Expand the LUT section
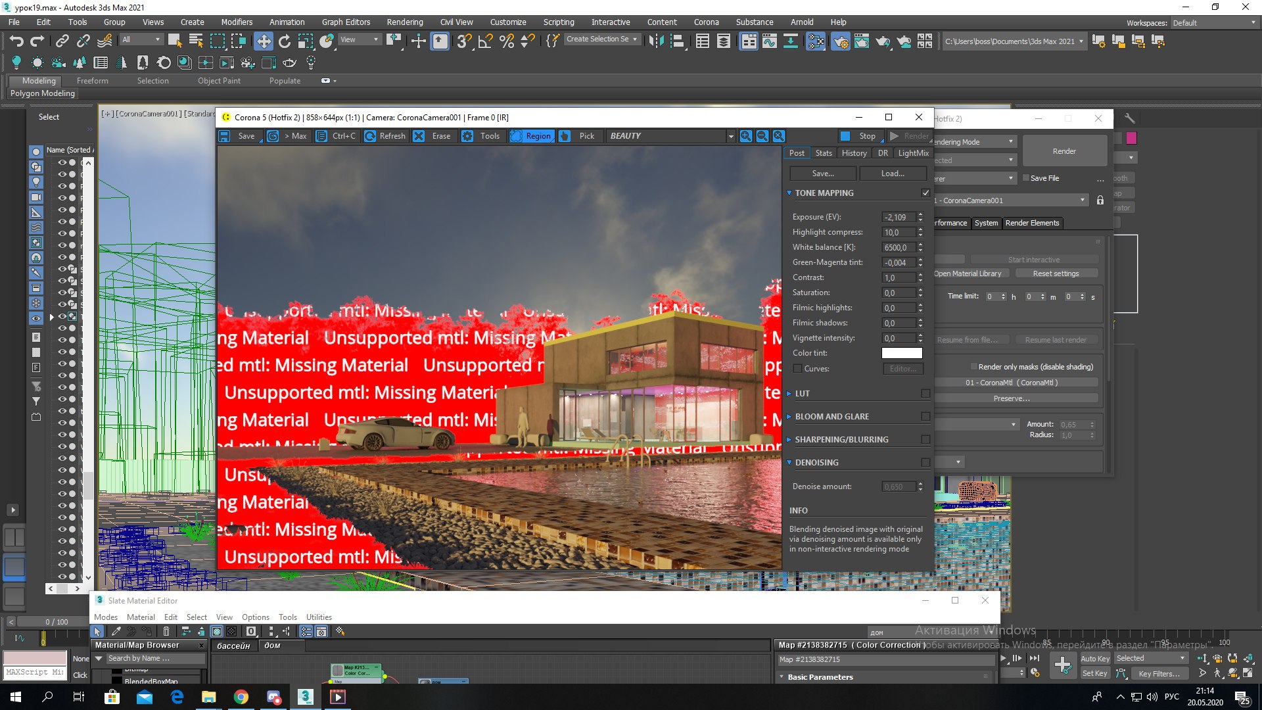The width and height of the screenshot is (1262, 710). pyautogui.click(x=789, y=394)
